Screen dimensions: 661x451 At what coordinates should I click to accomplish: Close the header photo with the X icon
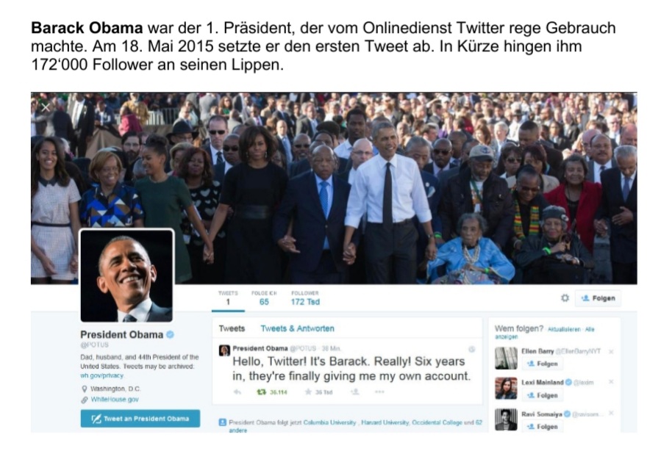46,107
